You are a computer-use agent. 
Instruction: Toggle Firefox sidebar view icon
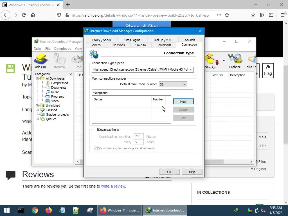click(x=271, y=15)
